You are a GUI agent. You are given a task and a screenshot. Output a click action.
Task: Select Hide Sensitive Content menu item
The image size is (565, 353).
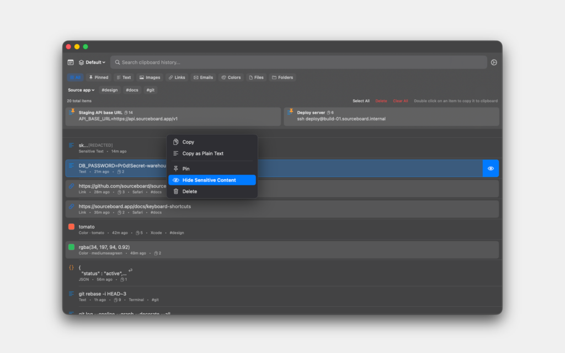pyautogui.click(x=212, y=180)
